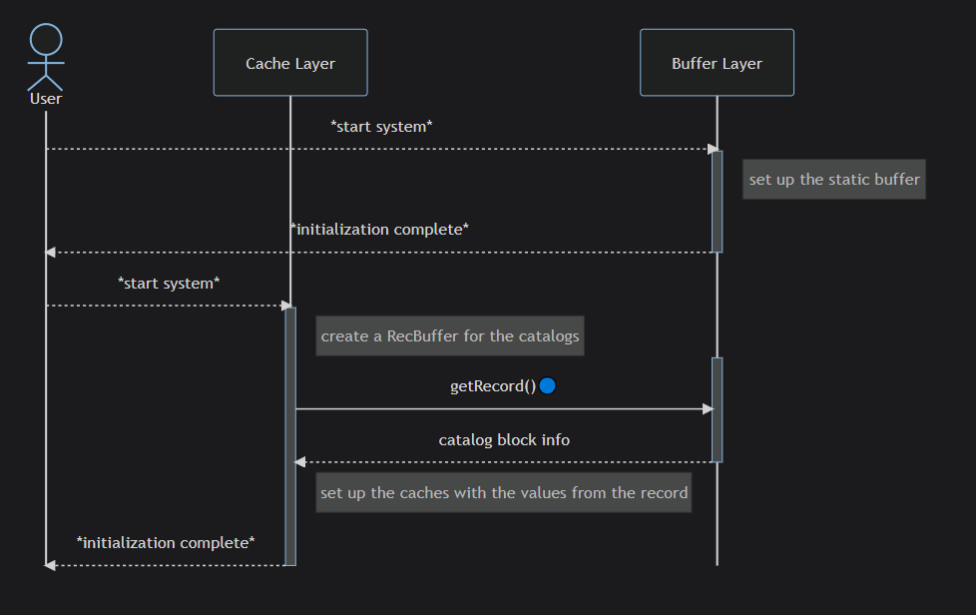Click the 'catalog block info' message label
Image resolution: width=976 pixels, height=615 pixels.
(504, 440)
